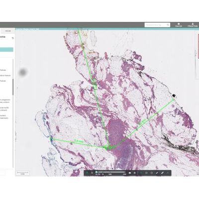Open the Clinical Trials page
The width and height of the screenshot is (199, 199).
pos(193,25)
